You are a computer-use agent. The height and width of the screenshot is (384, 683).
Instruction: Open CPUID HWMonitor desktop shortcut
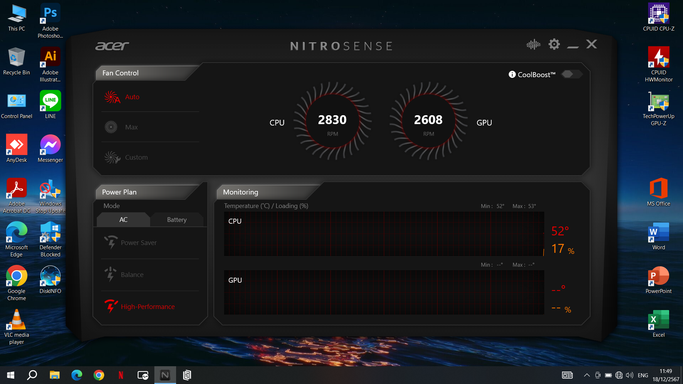[658, 64]
